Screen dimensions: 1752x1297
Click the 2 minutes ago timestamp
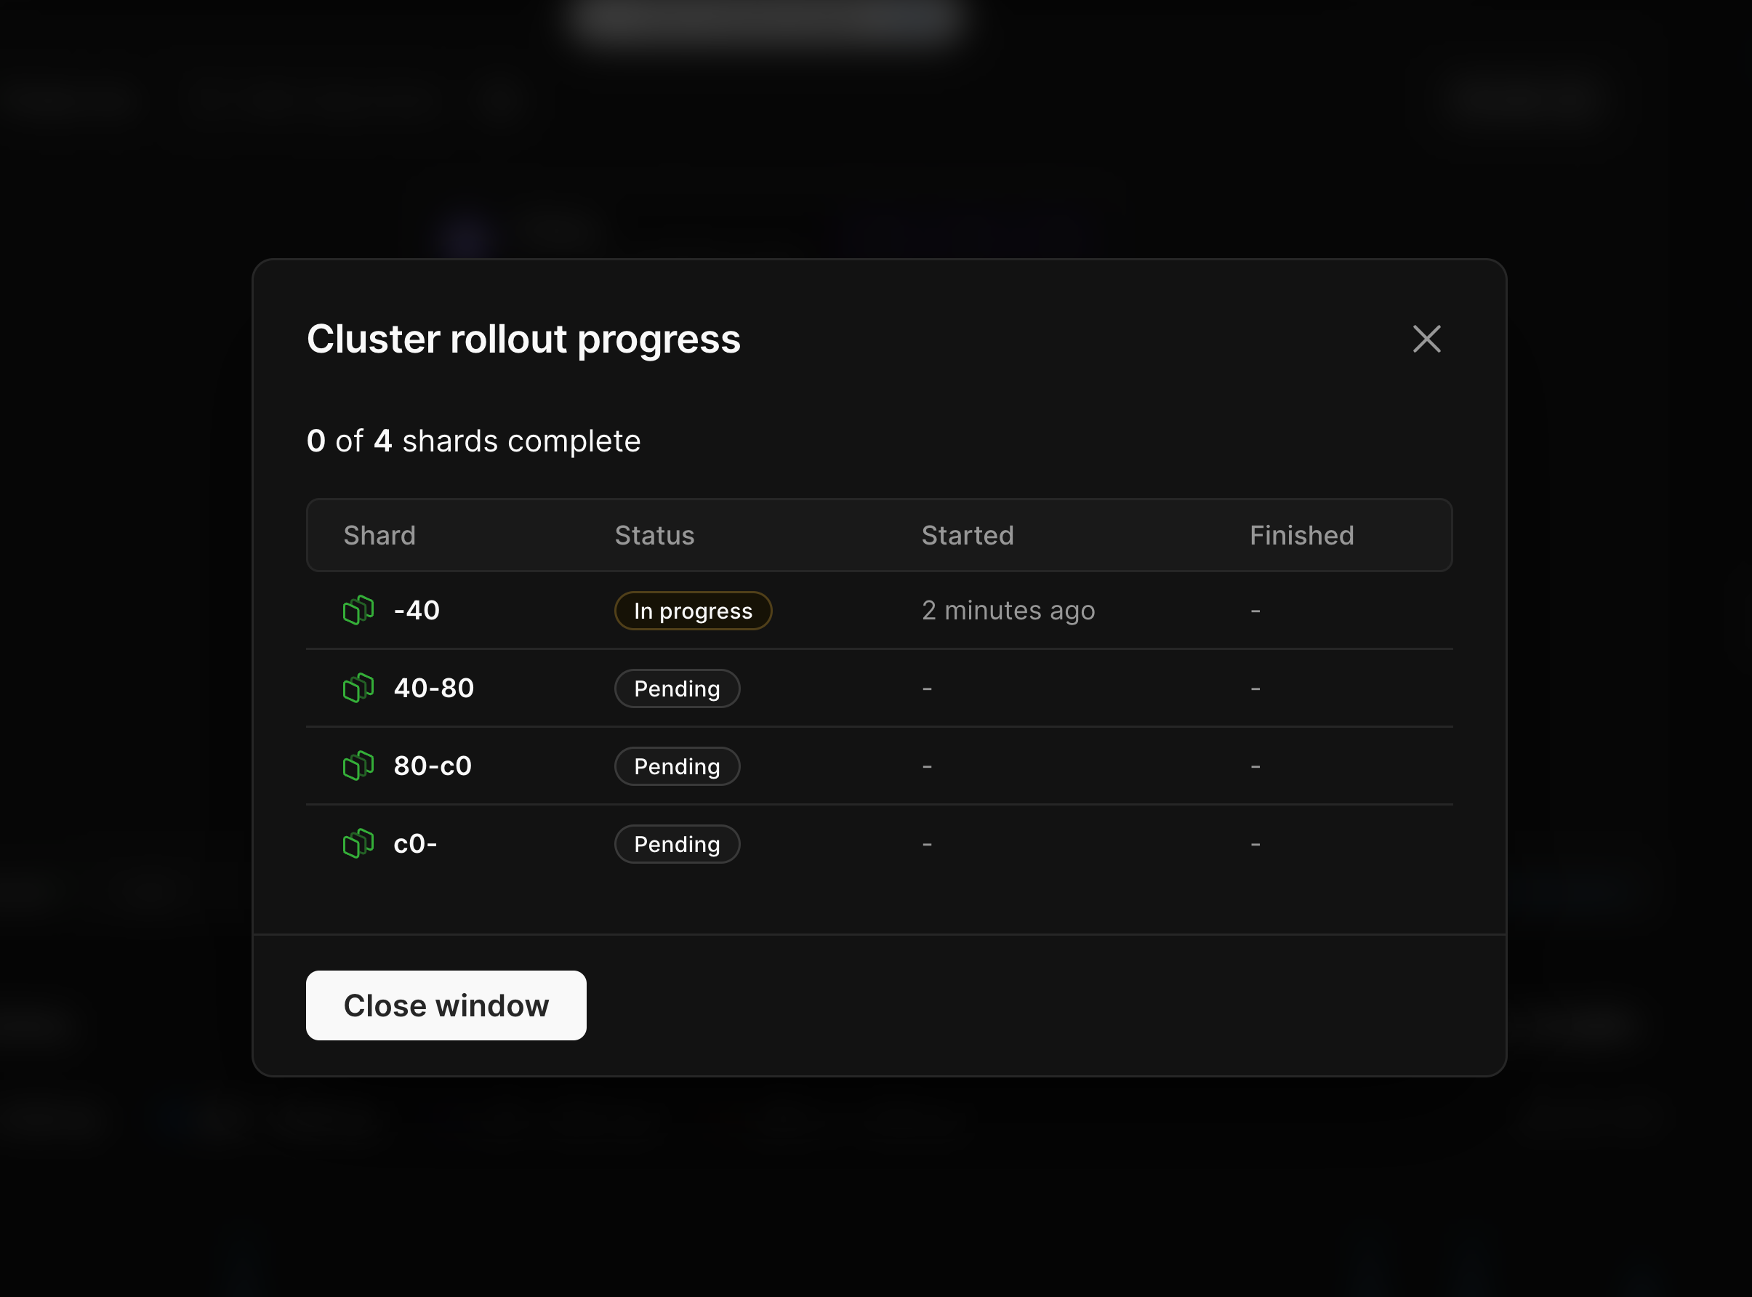[x=1008, y=610]
